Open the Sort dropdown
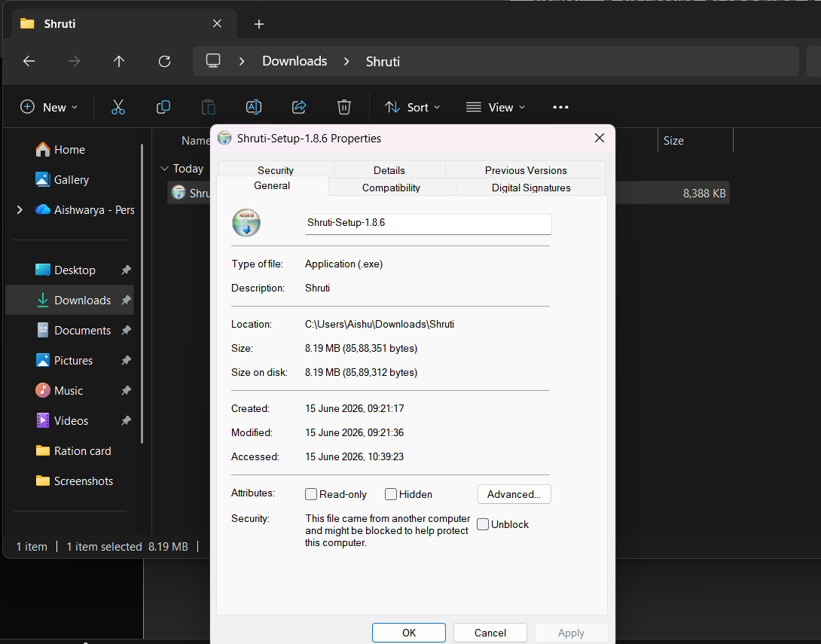 412,107
